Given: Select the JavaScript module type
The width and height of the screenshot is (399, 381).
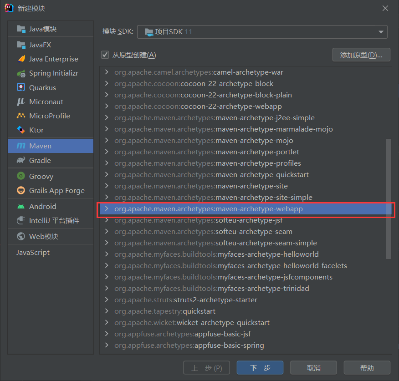Looking at the screenshot, I should [51, 252].
